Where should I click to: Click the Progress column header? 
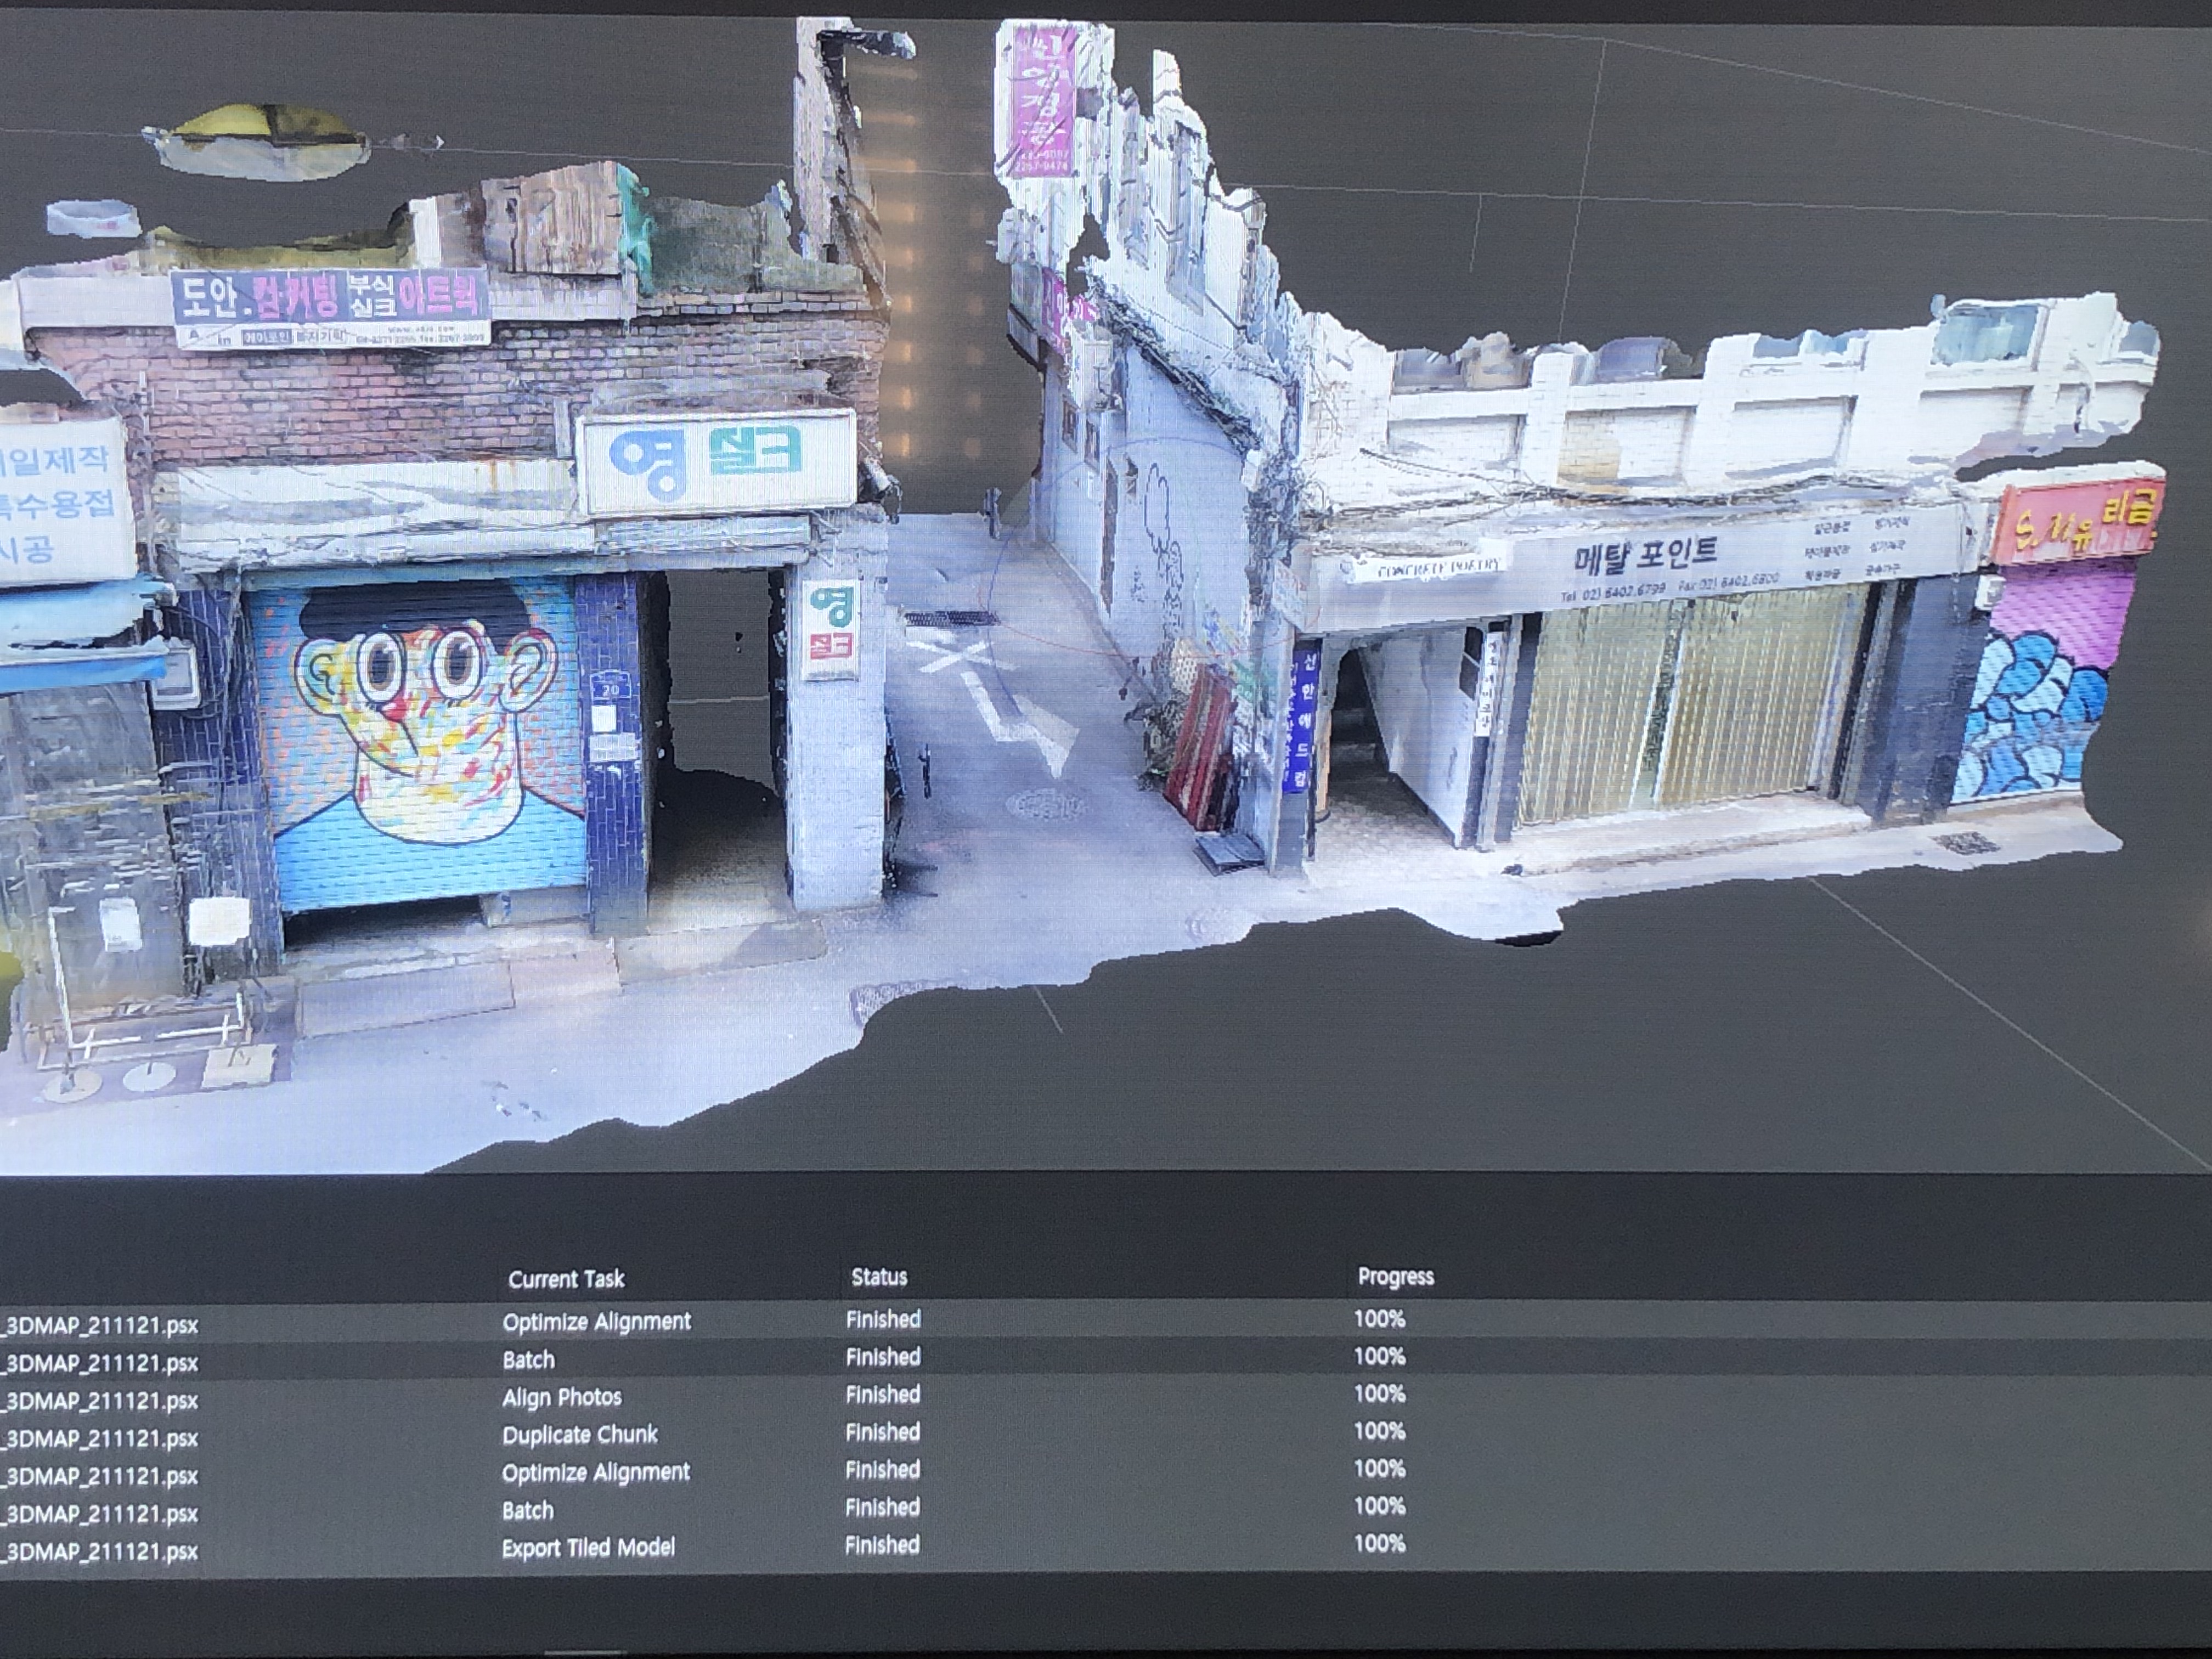[1396, 1276]
